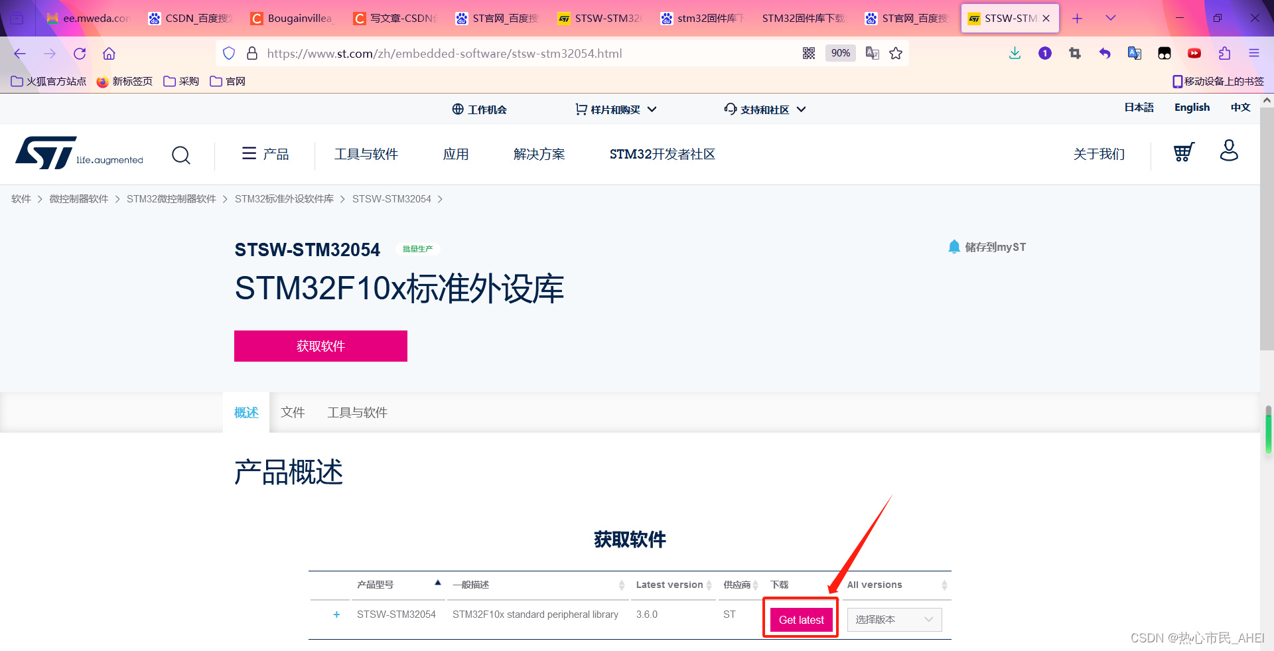Open 工具与软件 in main navigation
The width and height of the screenshot is (1274, 651).
[366, 154]
